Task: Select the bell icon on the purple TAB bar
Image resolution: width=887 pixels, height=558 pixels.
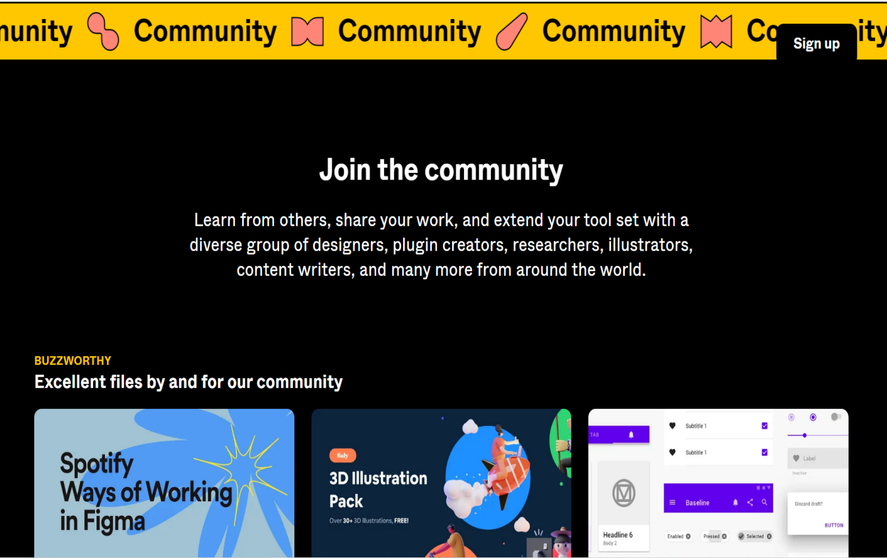Action: pos(631,435)
